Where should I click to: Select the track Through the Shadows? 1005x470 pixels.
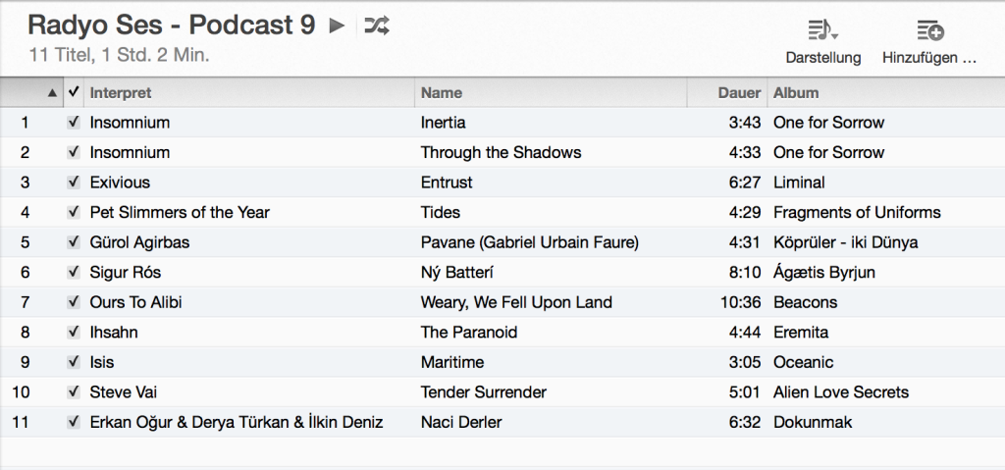pos(501,153)
